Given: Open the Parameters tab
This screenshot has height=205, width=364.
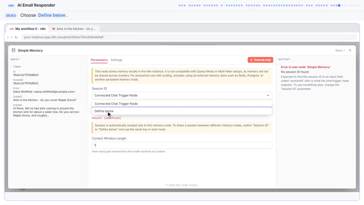Looking at the screenshot, I should pos(99,60).
